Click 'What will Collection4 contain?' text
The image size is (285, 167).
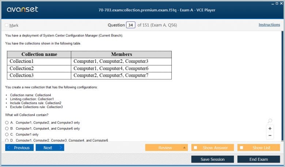pos(27,115)
